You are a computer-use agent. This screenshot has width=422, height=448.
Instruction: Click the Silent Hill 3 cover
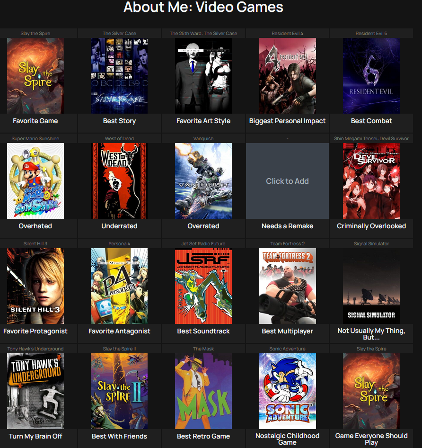(35, 286)
